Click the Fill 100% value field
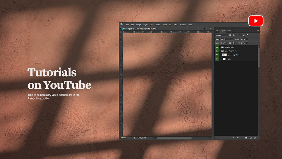282x159 pixels. 243,43
